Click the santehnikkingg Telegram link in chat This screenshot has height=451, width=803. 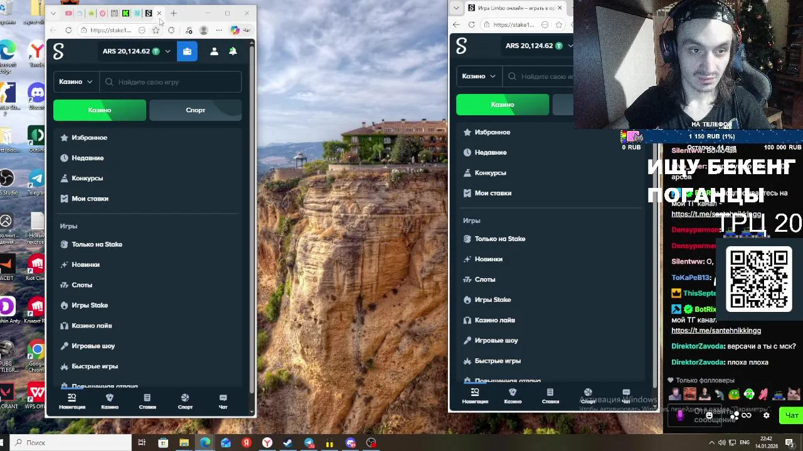coord(716,331)
